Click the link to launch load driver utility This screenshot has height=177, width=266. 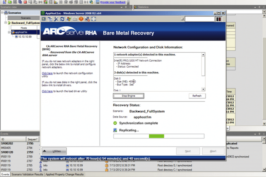tap(47, 91)
